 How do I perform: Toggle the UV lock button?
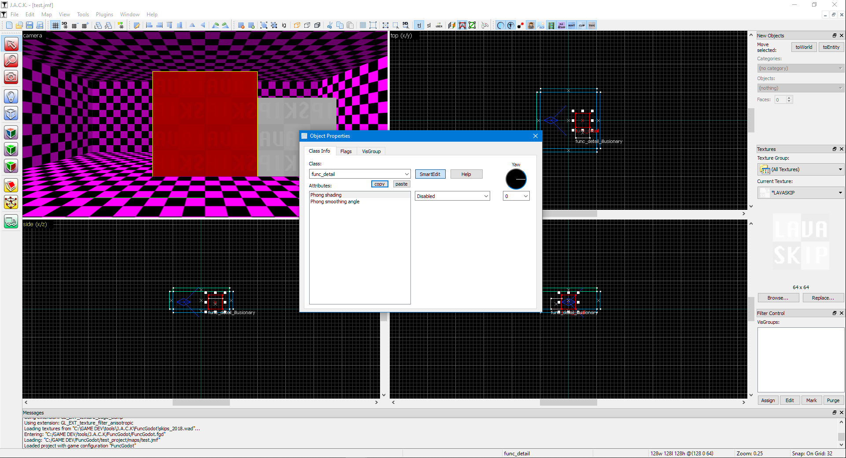click(x=439, y=26)
